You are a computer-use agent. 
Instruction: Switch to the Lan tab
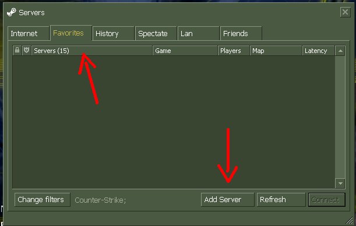click(x=199, y=34)
